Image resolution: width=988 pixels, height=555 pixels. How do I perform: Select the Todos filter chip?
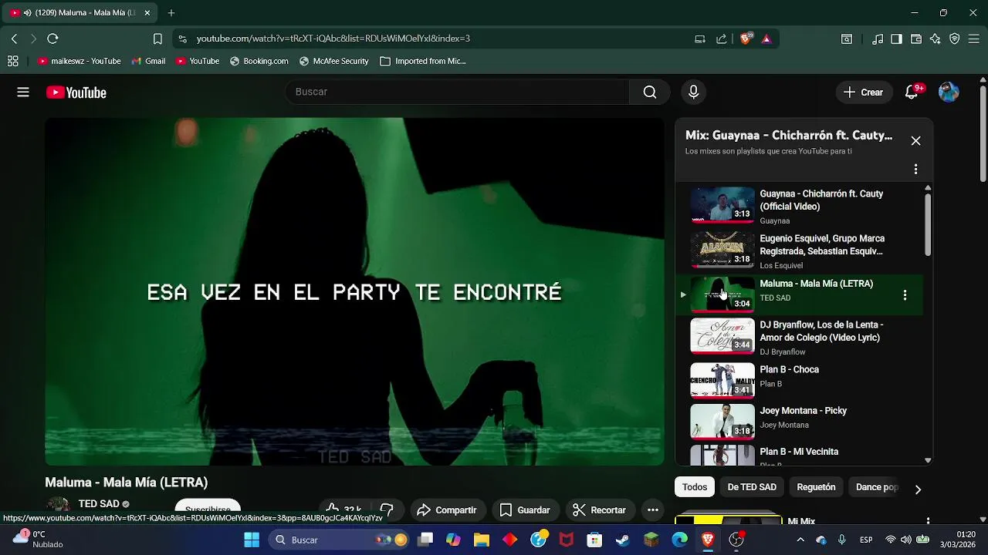[x=695, y=487]
